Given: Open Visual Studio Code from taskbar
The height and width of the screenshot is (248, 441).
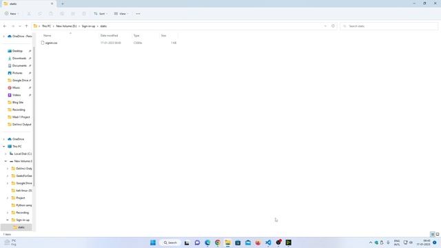Looking at the screenshot, I should tap(268, 242).
